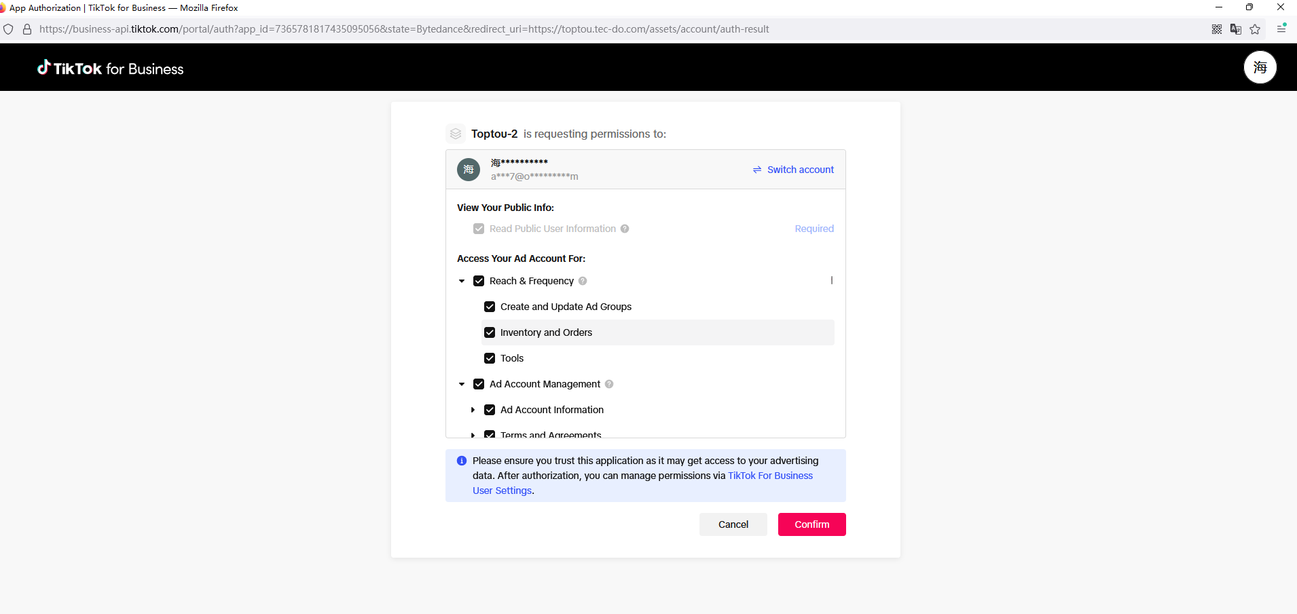Open Firefox tracking protection shield icon

point(8,29)
